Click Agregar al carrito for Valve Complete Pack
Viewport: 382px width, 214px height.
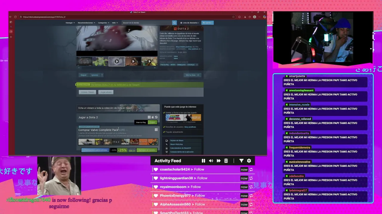click(147, 150)
